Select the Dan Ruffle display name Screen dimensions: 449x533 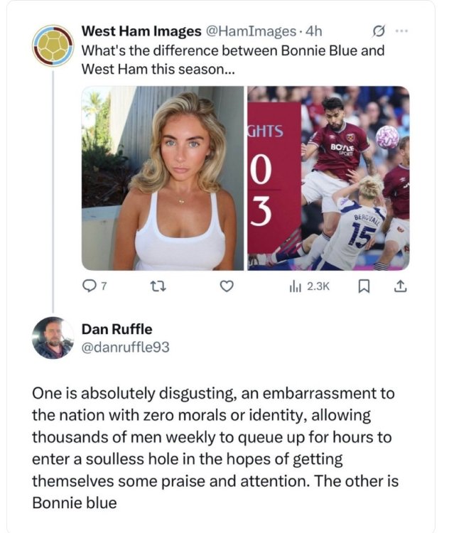117,329
